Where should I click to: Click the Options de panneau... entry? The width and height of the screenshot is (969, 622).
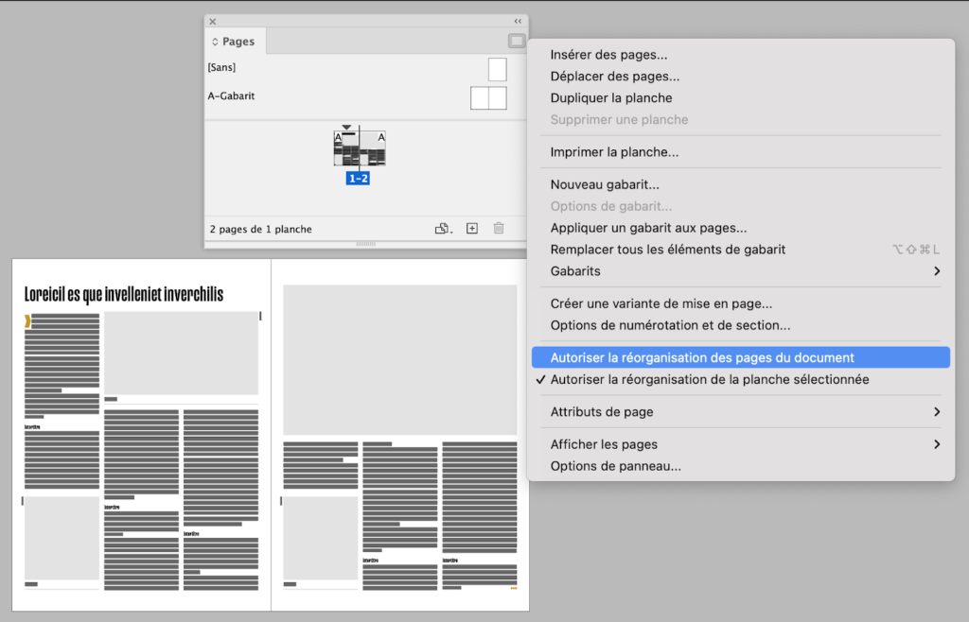click(x=615, y=466)
